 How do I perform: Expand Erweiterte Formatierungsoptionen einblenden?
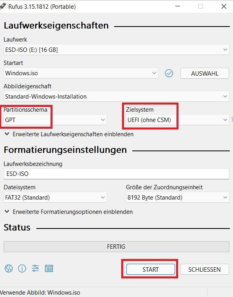tap(69, 211)
